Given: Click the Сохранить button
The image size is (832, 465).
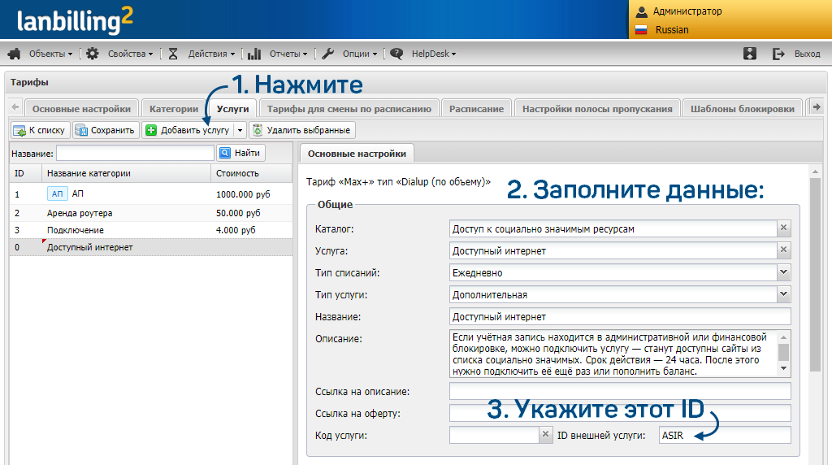Looking at the screenshot, I should pyautogui.click(x=105, y=130).
